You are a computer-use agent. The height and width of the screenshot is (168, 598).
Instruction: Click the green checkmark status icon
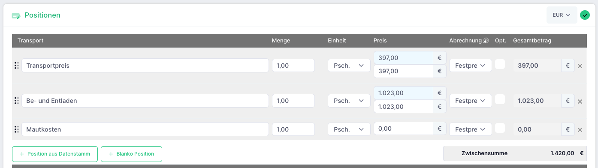click(x=585, y=15)
